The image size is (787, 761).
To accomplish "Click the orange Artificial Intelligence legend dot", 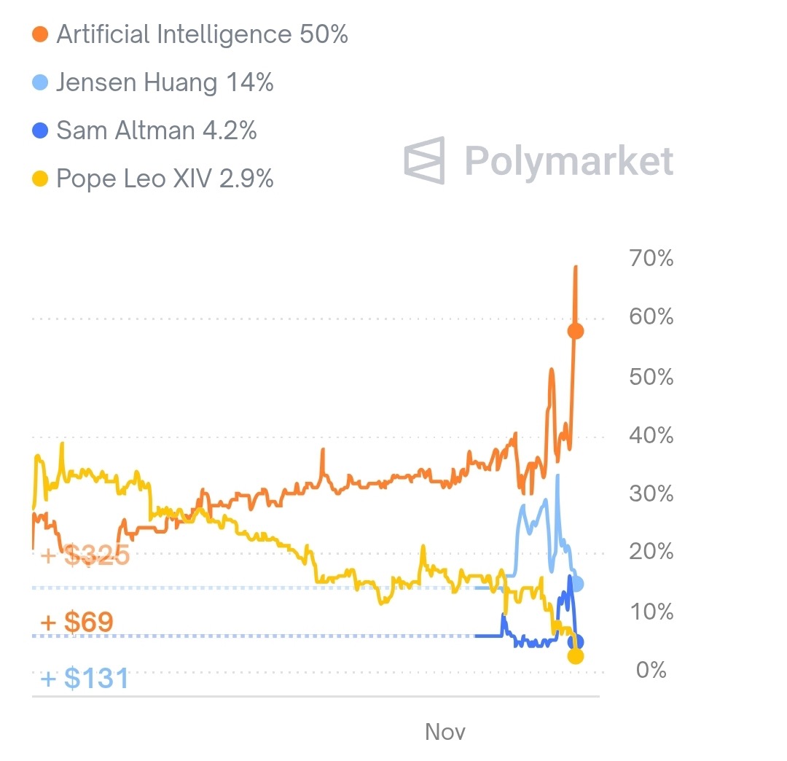I will click(41, 34).
